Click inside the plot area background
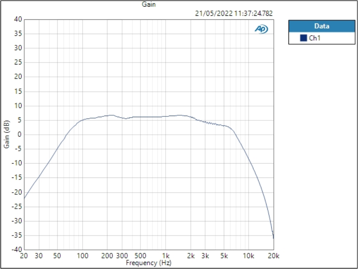The width and height of the screenshot is (358, 269). click(x=146, y=73)
